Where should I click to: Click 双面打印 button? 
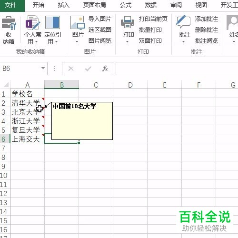coord(150,41)
